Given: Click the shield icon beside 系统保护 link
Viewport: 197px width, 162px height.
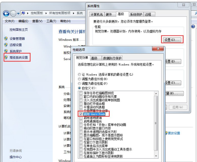Looking at the screenshot, I should (x=6, y=51).
